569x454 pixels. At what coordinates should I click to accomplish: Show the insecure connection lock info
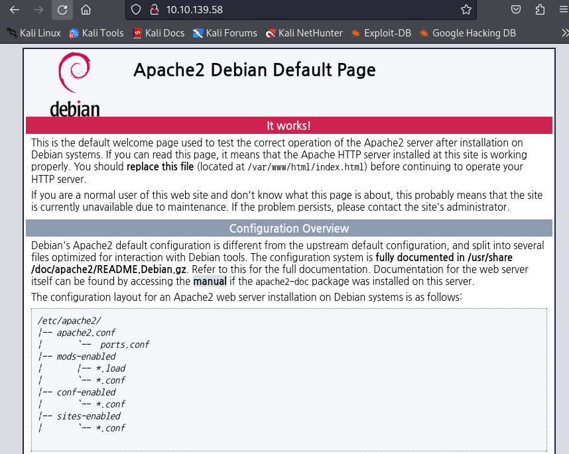click(x=155, y=10)
